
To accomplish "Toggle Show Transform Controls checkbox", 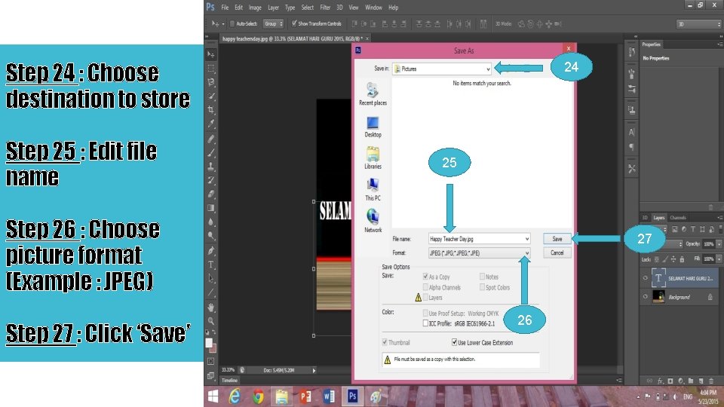I will (x=294, y=23).
